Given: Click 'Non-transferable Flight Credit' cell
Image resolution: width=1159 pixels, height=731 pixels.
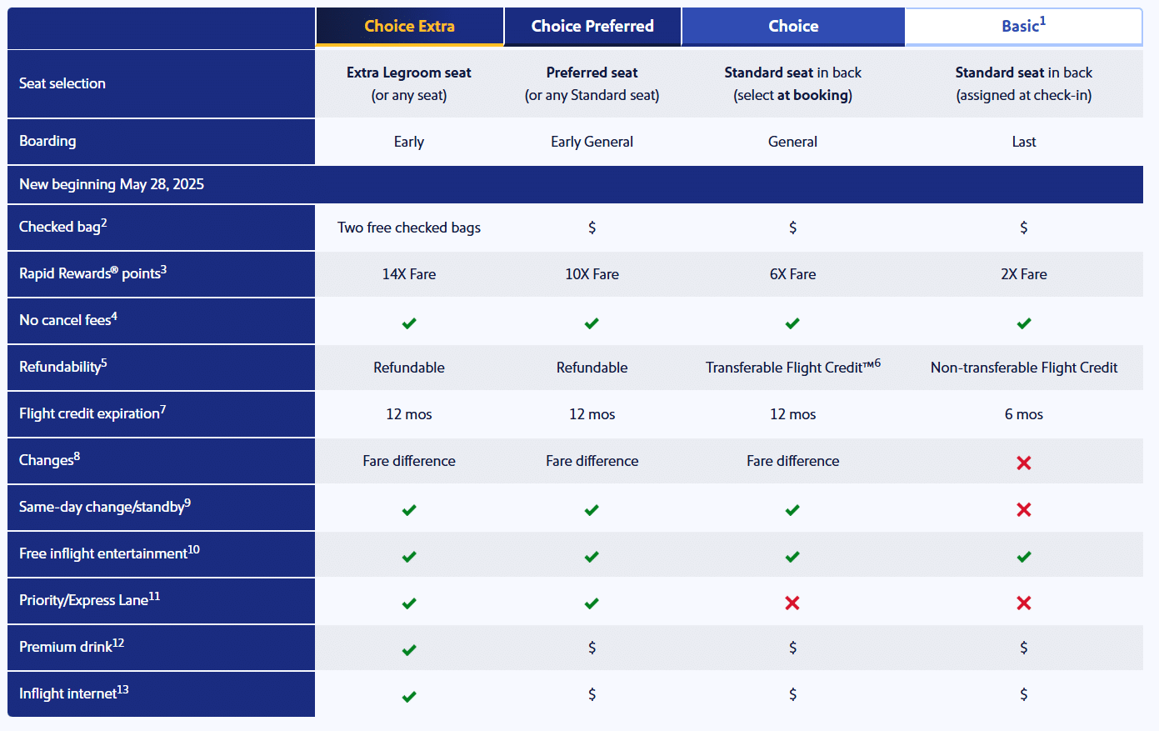Looking at the screenshot, I should coord(1024,368).
